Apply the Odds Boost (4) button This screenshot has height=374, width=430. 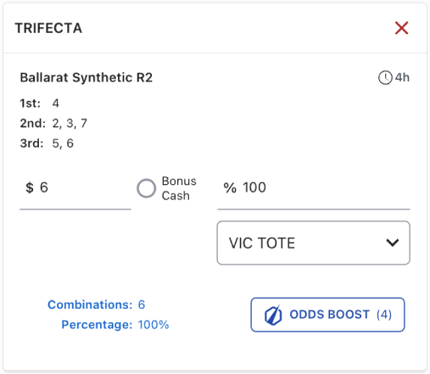click(327, 315)
